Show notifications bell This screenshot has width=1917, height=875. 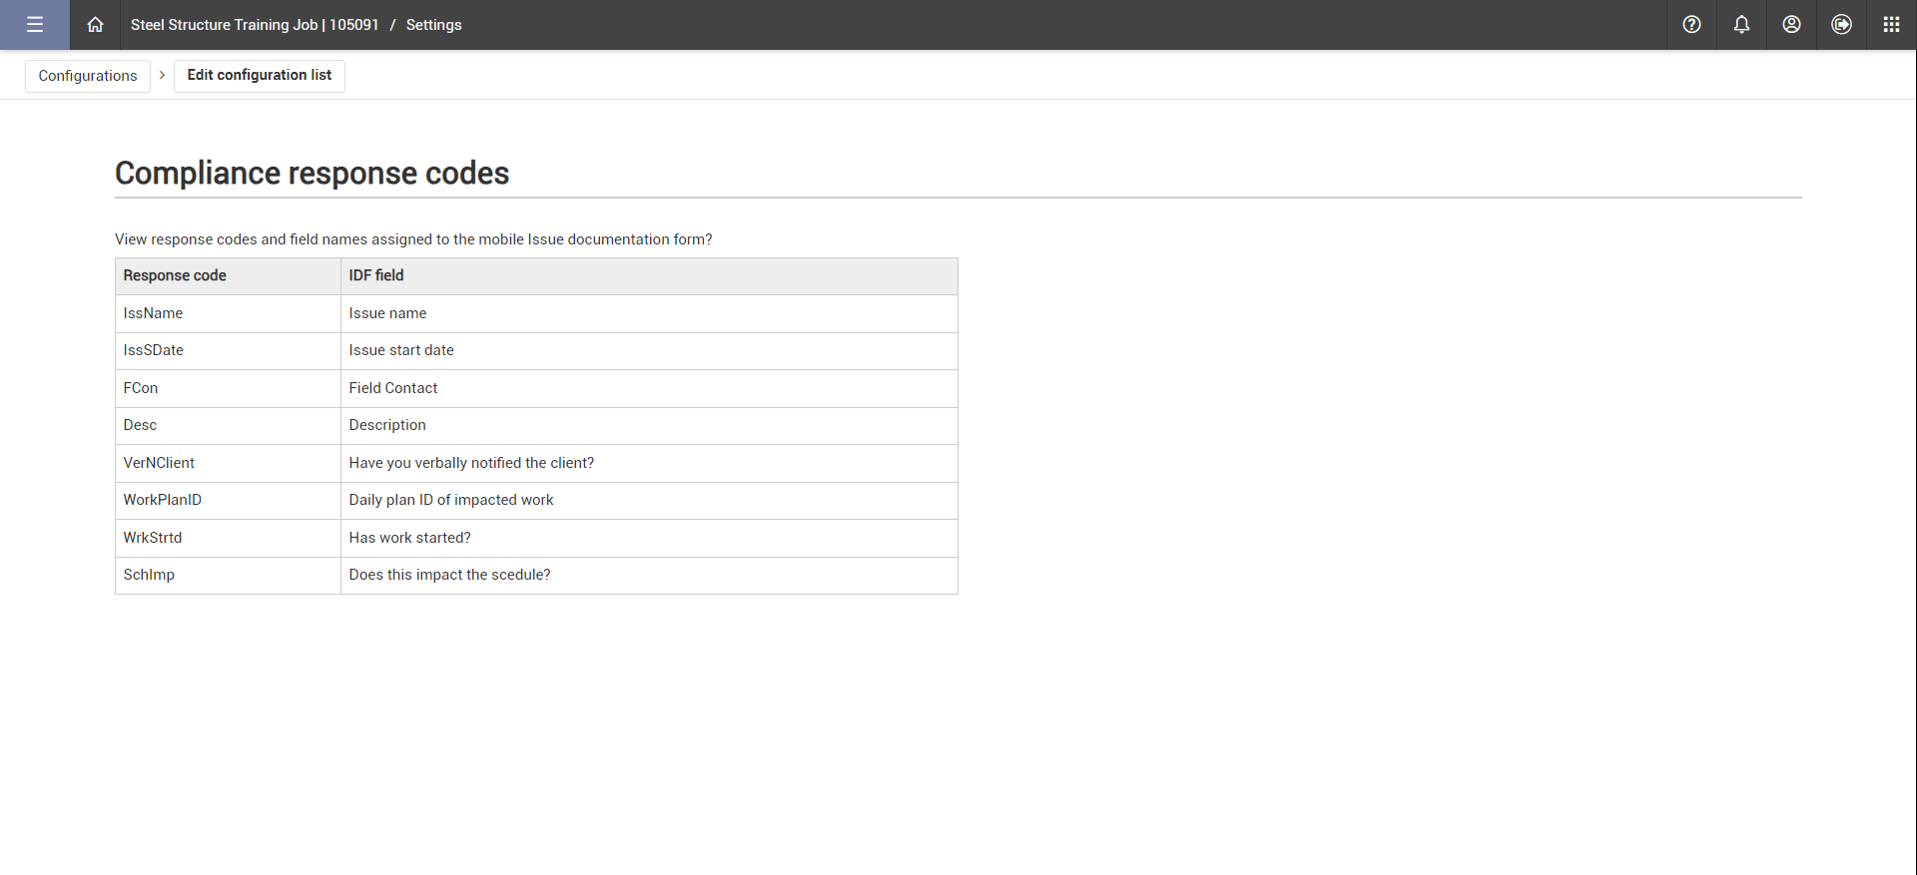[x=1741, y=25]
